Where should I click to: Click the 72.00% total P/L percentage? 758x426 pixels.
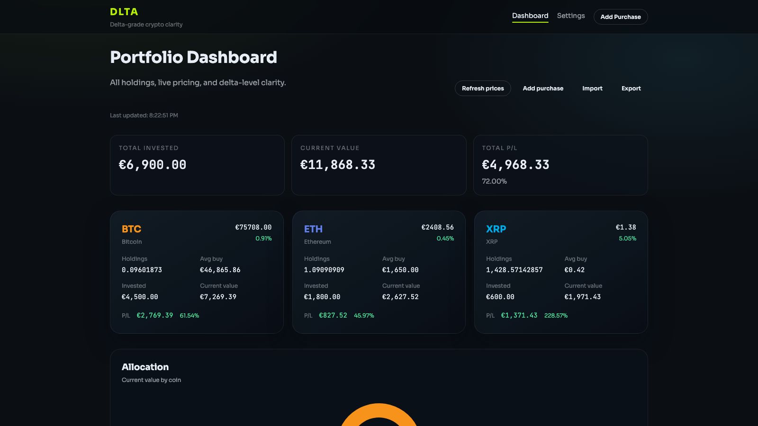pos(495,181)
